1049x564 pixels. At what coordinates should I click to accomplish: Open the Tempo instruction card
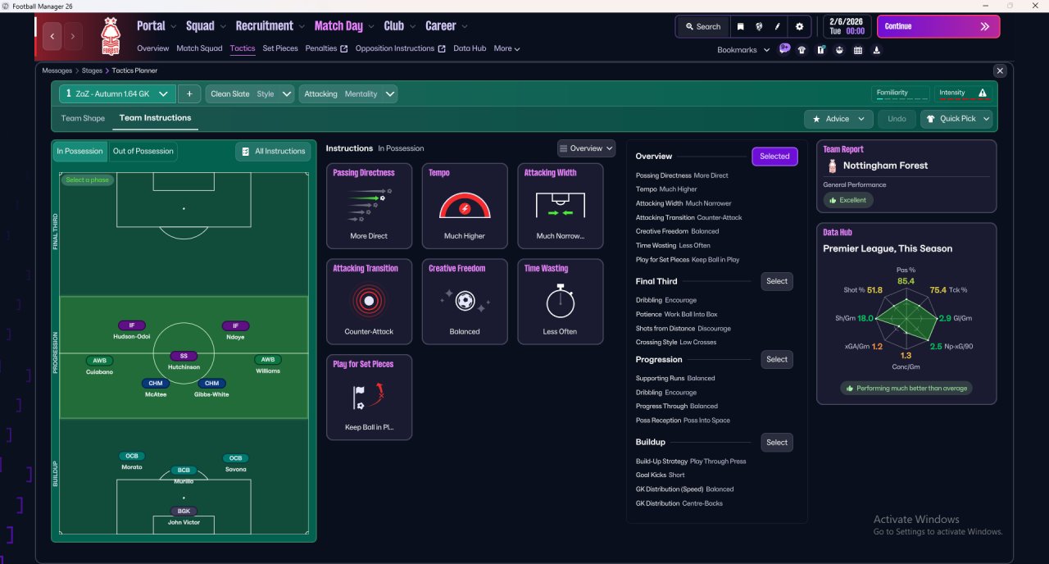pos(465,206)
